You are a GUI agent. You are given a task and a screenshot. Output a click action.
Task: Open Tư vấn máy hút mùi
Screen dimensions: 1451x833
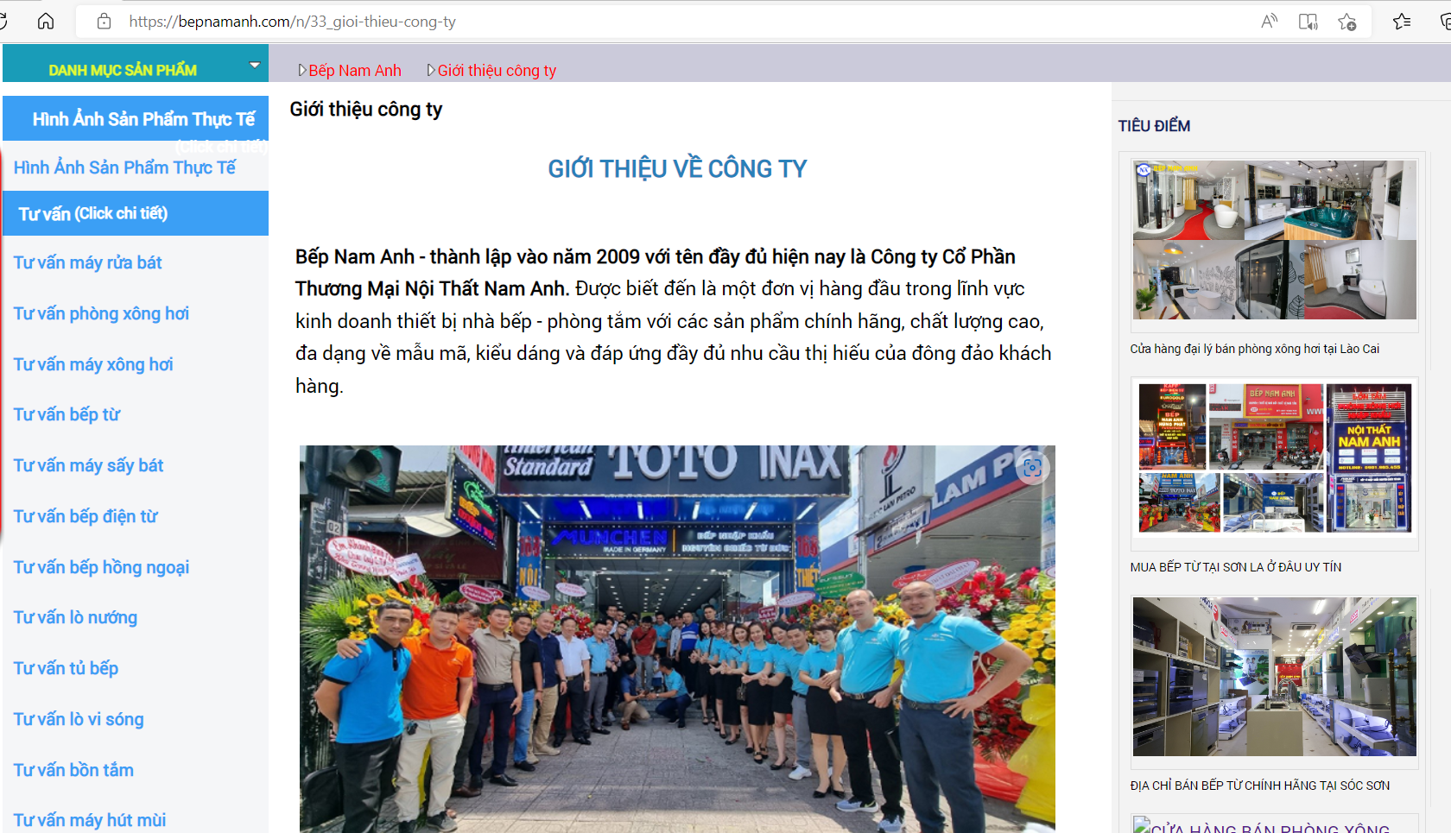point(90,820)
